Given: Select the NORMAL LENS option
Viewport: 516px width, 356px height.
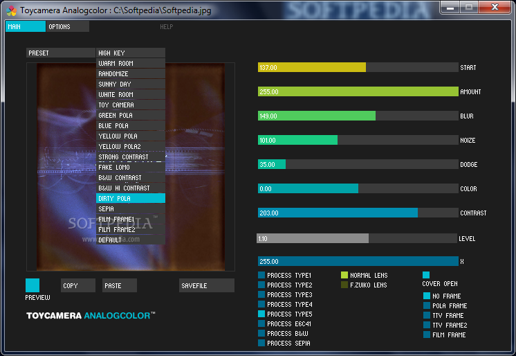Looking at the screenshot, I should [x=344, y=275].
